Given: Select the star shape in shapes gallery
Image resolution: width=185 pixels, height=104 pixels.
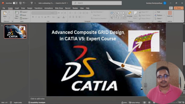Looking at the screenshot, I should [123, 18].
